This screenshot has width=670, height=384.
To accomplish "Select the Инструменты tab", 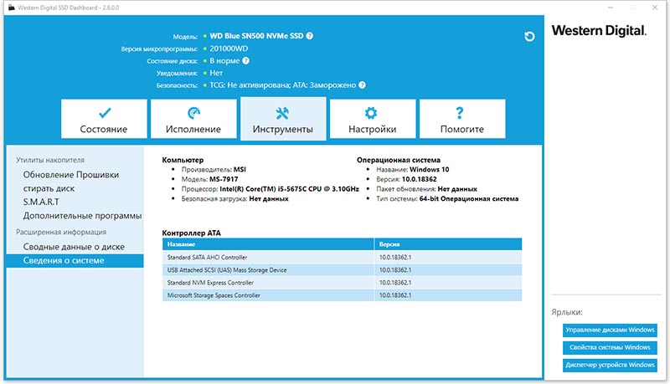I will click(x=283, y=119).
